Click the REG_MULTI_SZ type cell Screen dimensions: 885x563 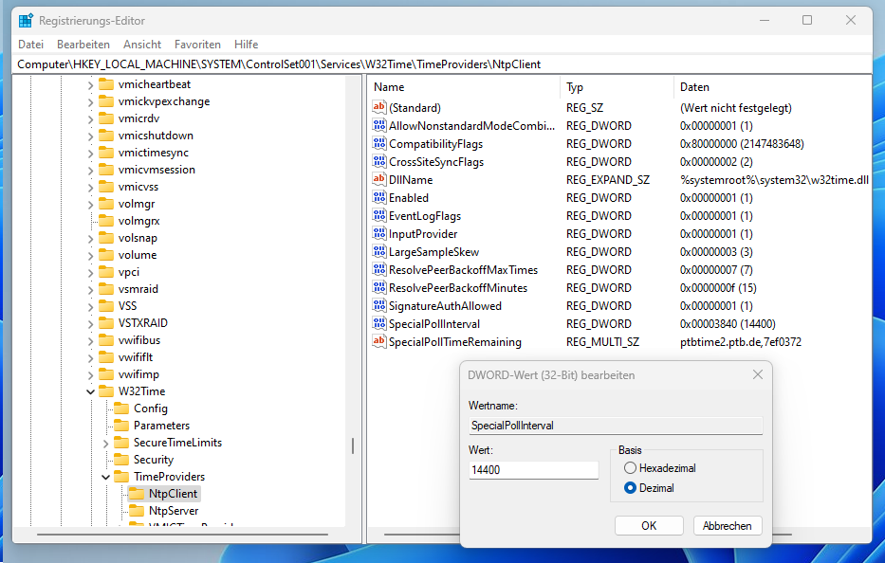[x=602, y=342]
